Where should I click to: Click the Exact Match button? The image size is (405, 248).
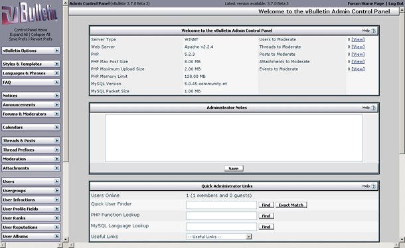291,205
